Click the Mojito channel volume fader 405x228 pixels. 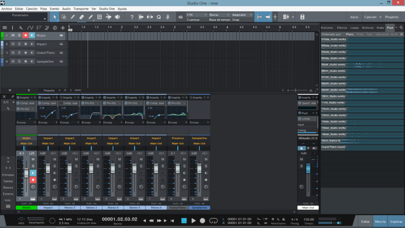click(26, 173)
